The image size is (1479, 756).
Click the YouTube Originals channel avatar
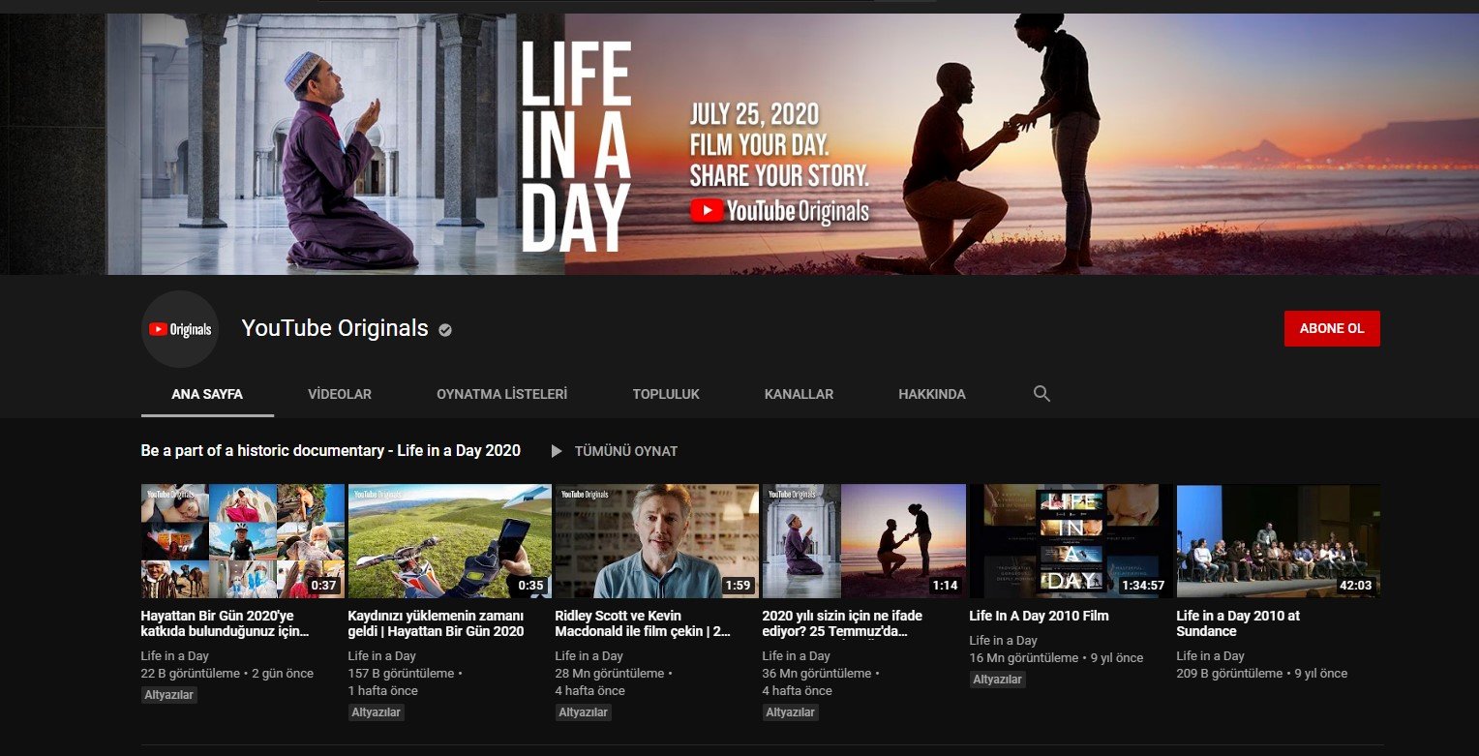179,329
